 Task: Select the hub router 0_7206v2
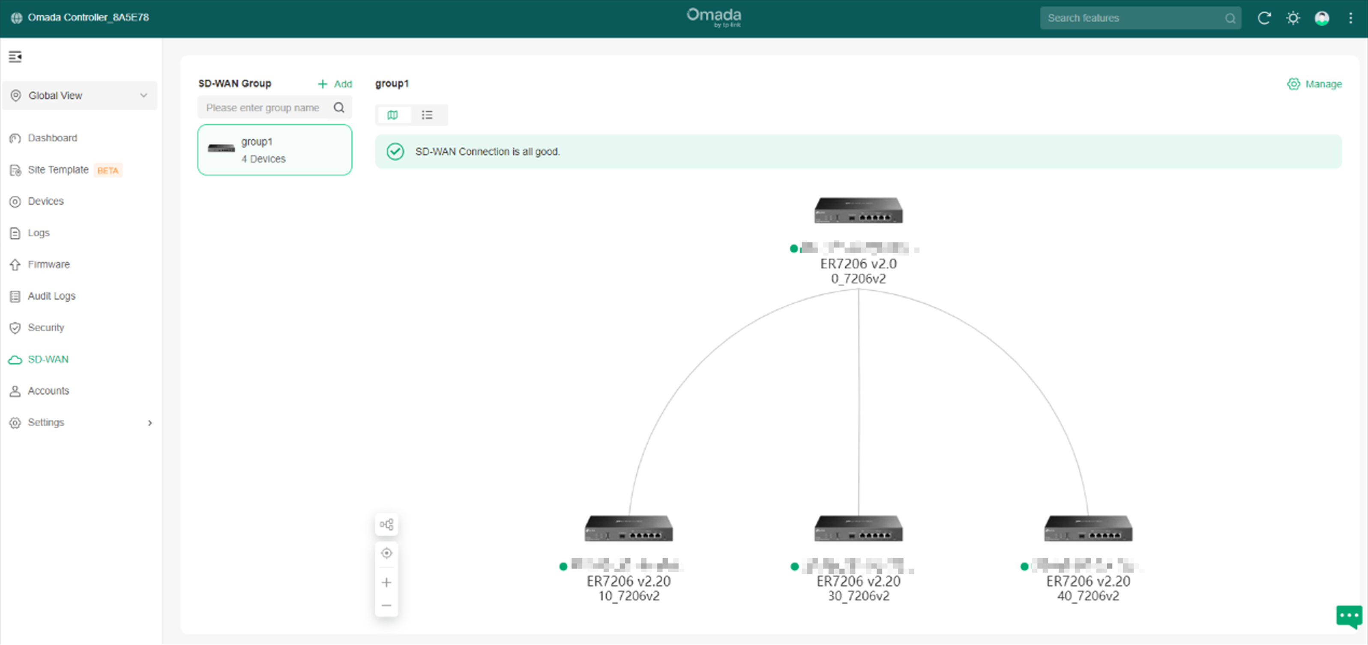858,211
